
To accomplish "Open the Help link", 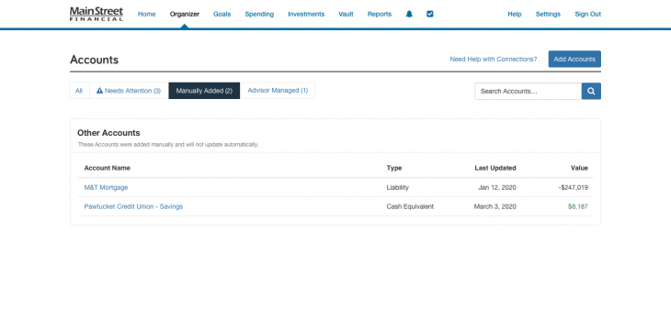I will (515, 14).
